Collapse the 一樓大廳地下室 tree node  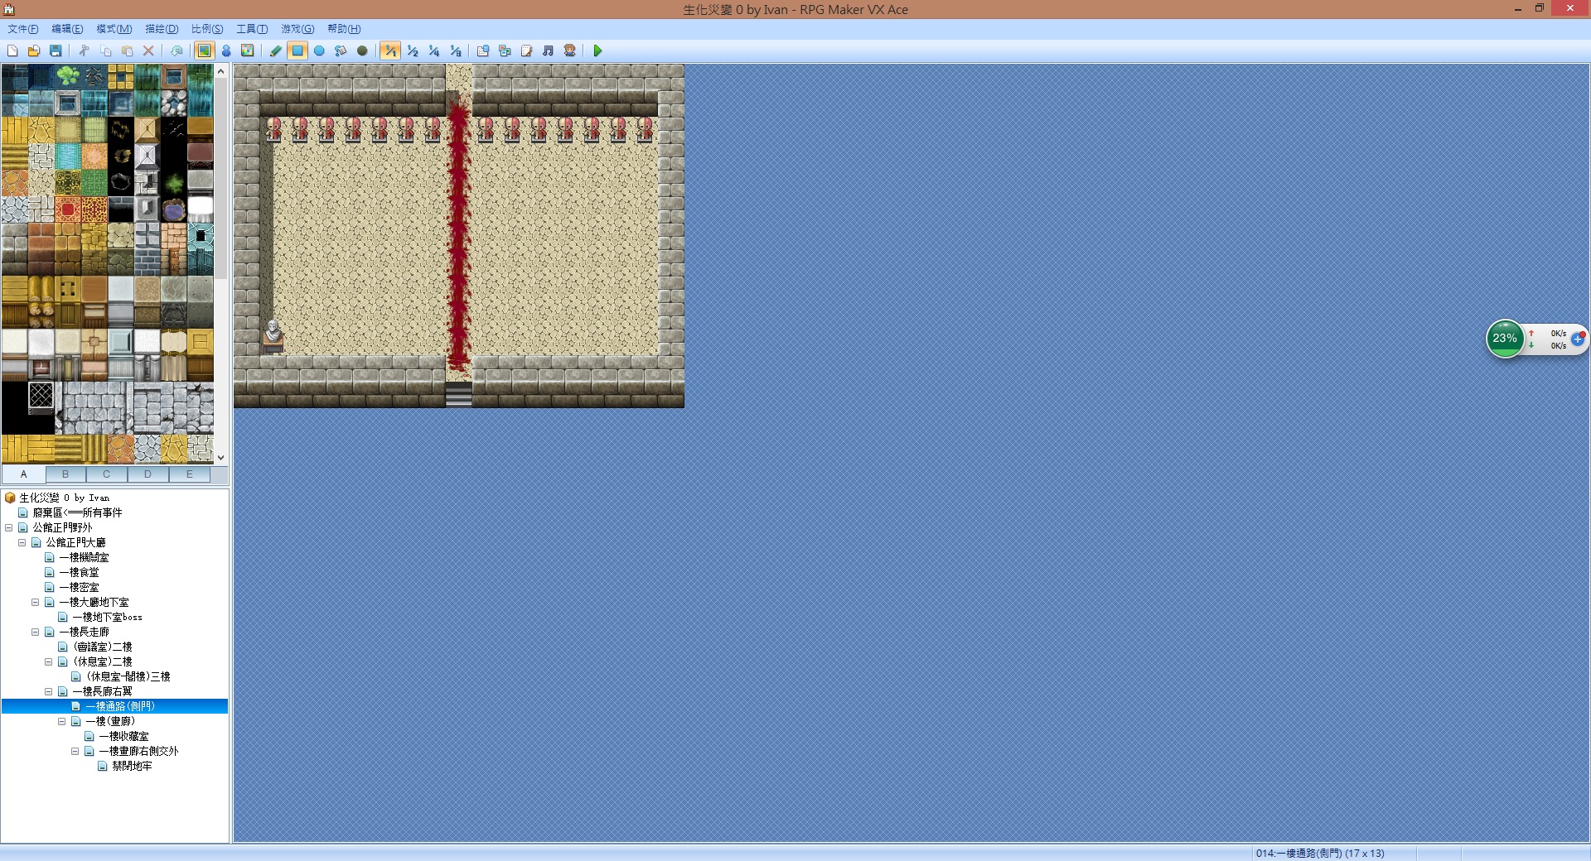(x=36, y=602)
